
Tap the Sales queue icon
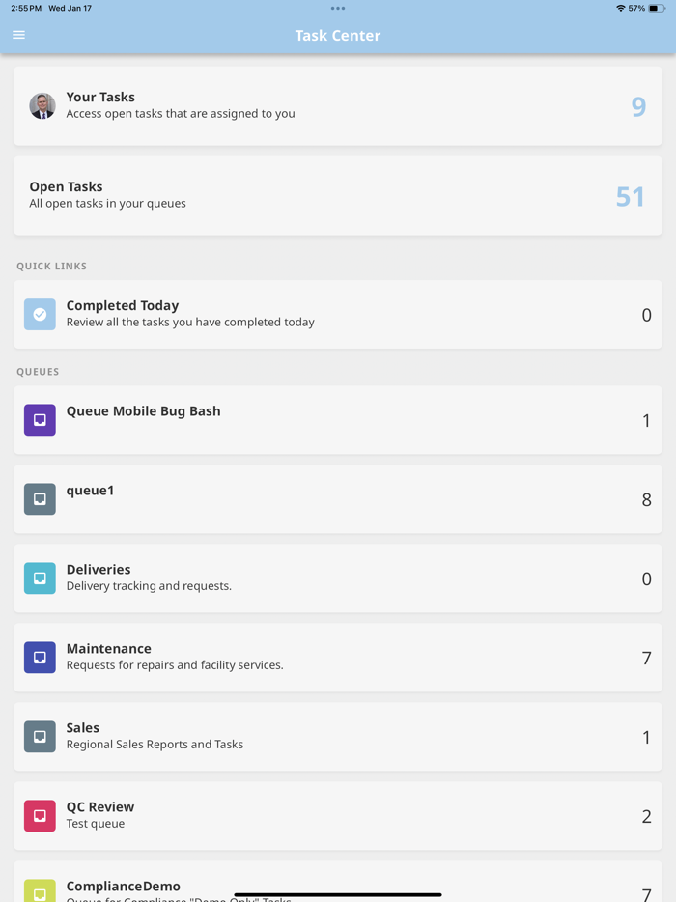[x=39, y=737]
